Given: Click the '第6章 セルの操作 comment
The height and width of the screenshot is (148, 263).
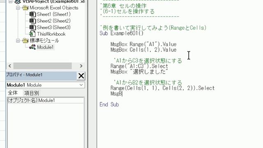Looking at the screenshot, I should coord(123,6).
